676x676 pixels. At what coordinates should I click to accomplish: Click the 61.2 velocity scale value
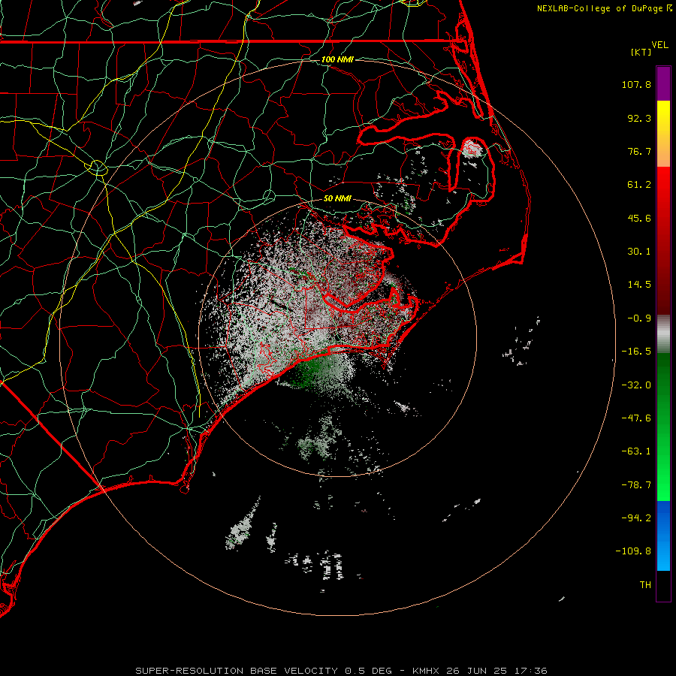coord(639,185)
